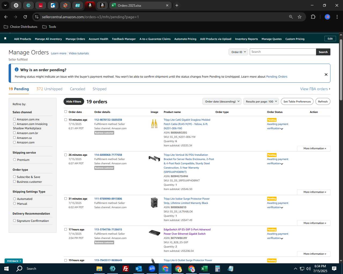Open Chrome three-dot menu
The image size is (343, 274).
(x=337, y=17)
